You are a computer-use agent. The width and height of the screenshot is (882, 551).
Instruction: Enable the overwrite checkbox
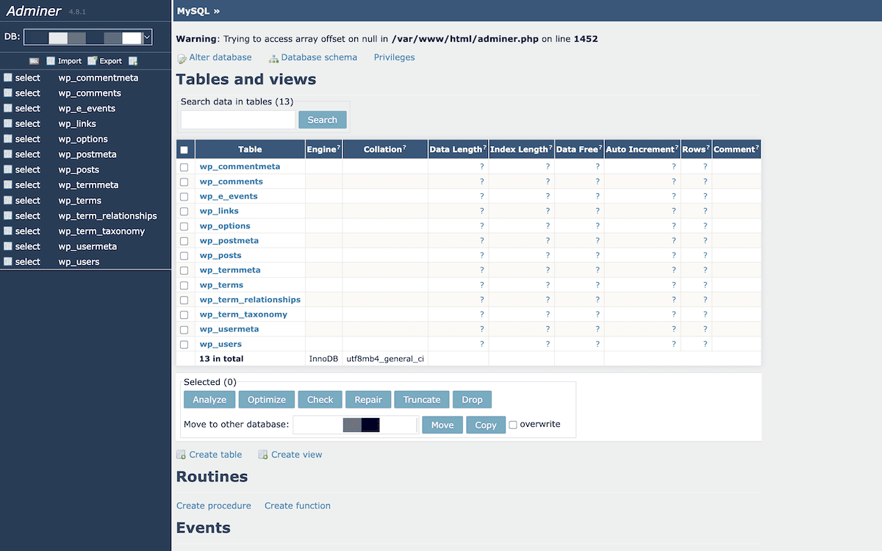[x=513, y=425]
